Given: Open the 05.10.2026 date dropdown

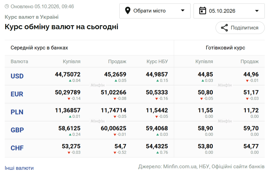Looking at the screenshot, I should [229, 11].
